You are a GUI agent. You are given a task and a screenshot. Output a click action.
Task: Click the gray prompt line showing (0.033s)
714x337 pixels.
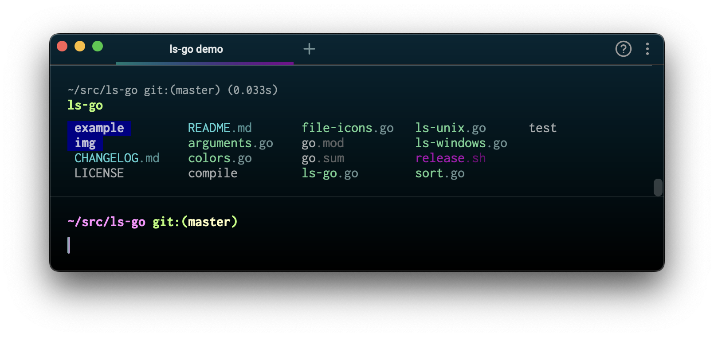click(x=173, y=90)
